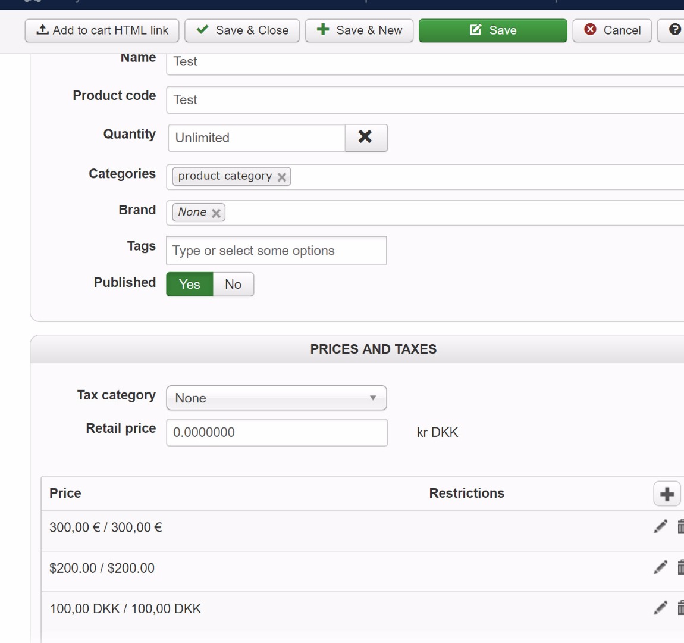This screenshot has height=643, width=684.
Task: Click the Price column header
Action: (65, 494)
